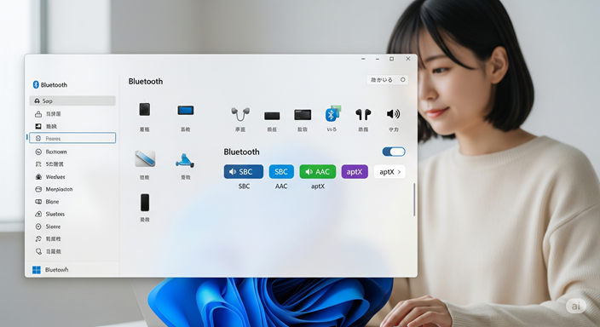The height and width of the screenshot is (327, 600).
Task: Select the earbuds with cable device icon
Action: 240,114
